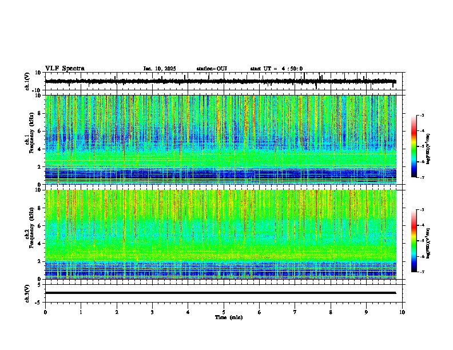The width and height of the screenshot is (453, 350).
Task: Click time axis tick label "7"
Action: [x=295, y=312]
